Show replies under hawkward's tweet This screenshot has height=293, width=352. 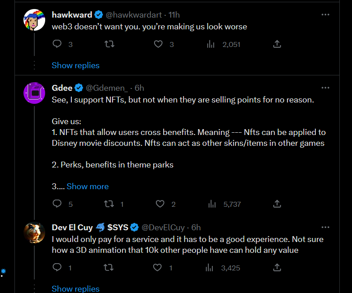pos(75,65)
